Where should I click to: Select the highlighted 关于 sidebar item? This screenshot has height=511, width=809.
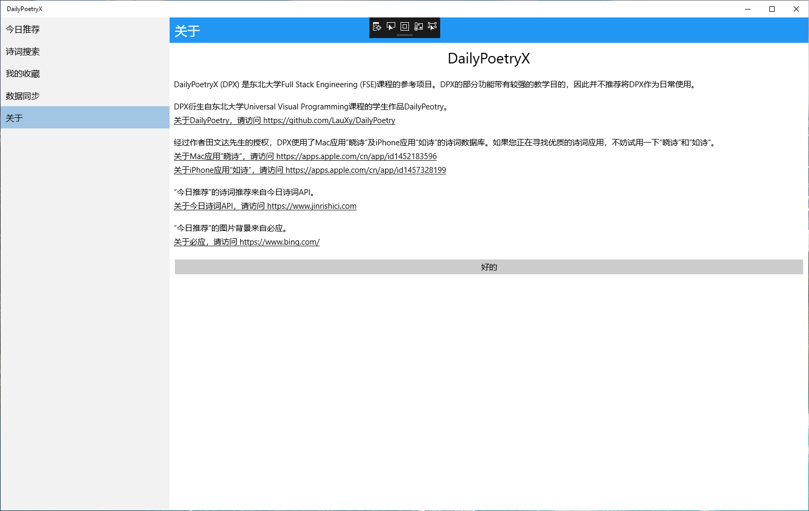85,117
